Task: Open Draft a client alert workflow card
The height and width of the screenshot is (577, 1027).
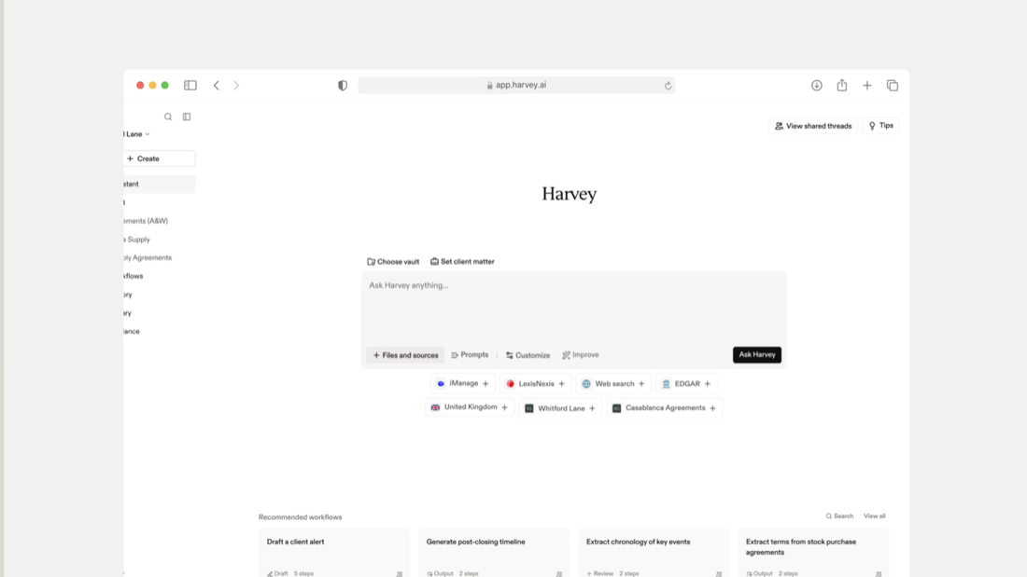Action: [x=334, y=553]
